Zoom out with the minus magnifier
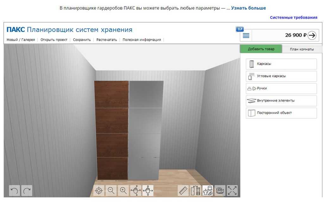The width and height of the screenshot is (324, 208). 111,191
